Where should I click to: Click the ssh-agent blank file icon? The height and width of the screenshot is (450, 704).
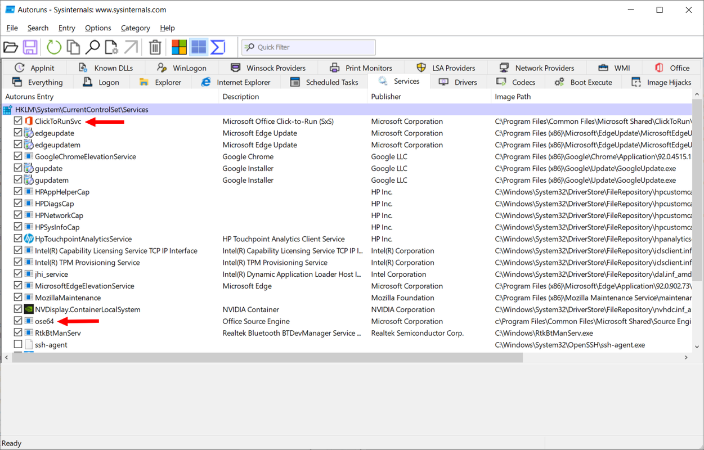coord(29,345)
